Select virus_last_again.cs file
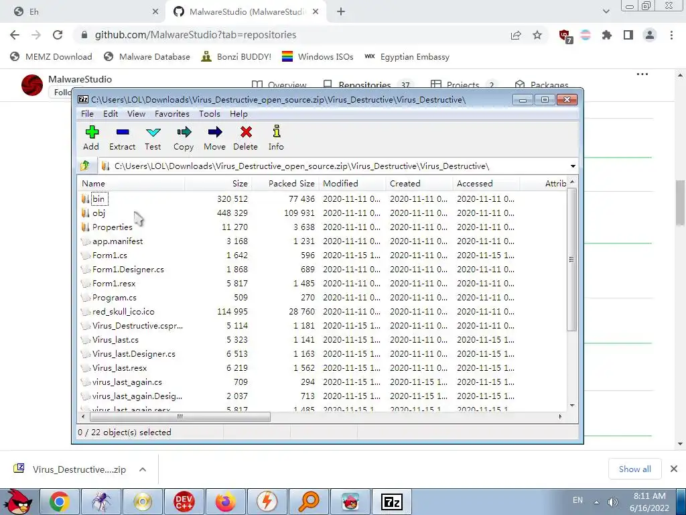The height and width of the screenshot is (515, 686). click(x=127, y=382)
